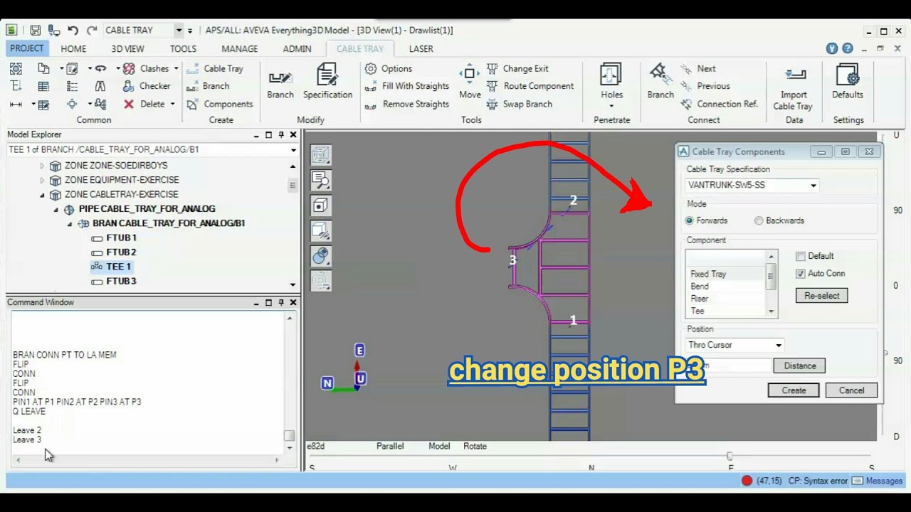Click Remove Straights
Image resolution: width=911 pixels, height=512 pixels.
pyautogui.click(x=407, y=104)
